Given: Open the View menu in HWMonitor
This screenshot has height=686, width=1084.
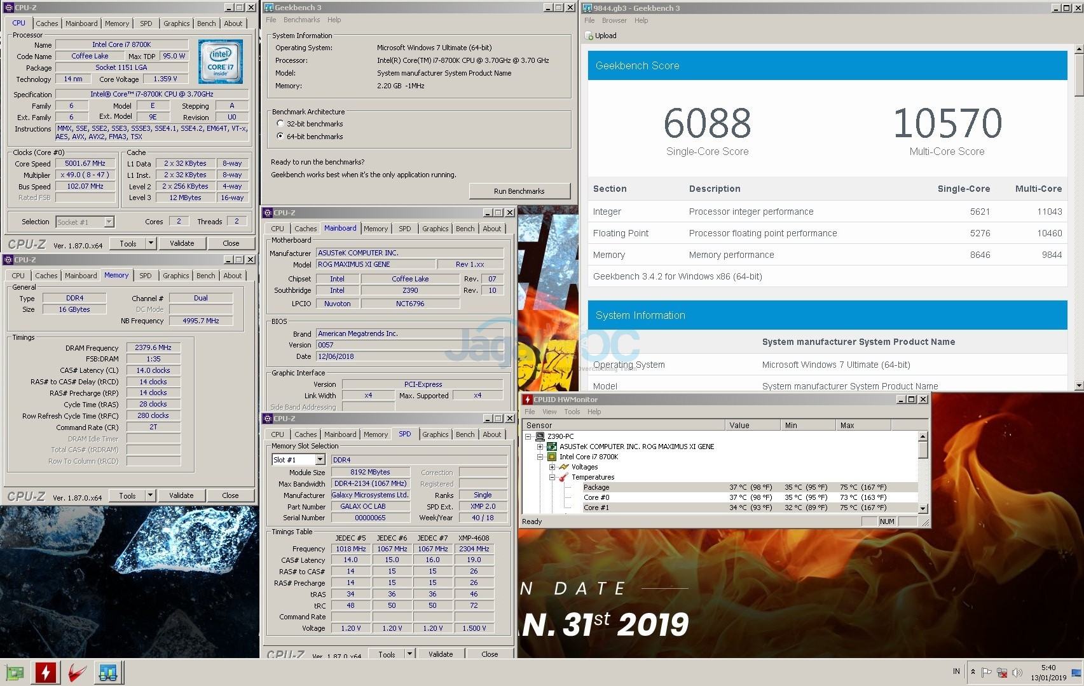Looking at the screenshot, I should coord(549,412).
